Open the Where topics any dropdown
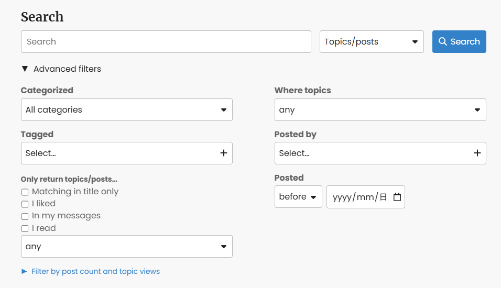The image size is (501, 288). pos(380,110)
